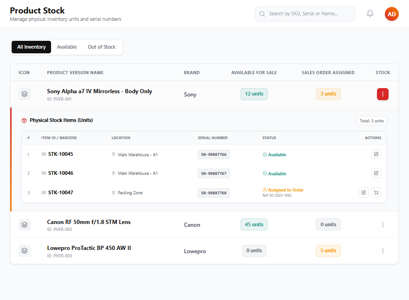This screenshot has height=300, width=409.
Task: Click the Physical Stock Items (Units) heading
Action: point(61,120)
